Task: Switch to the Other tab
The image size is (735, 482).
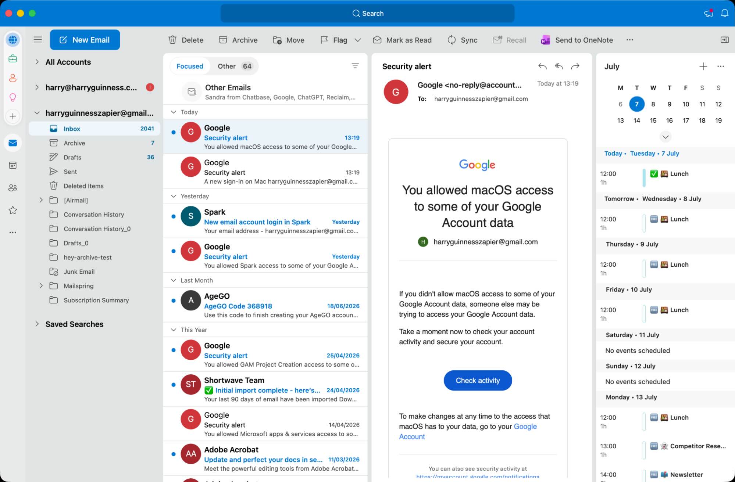Action: tap(235, 66)
